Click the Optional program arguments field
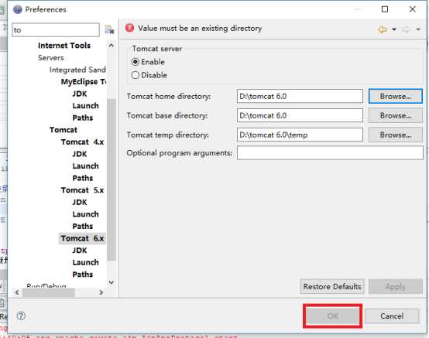 pyautogui.click(x=330, y=152)
